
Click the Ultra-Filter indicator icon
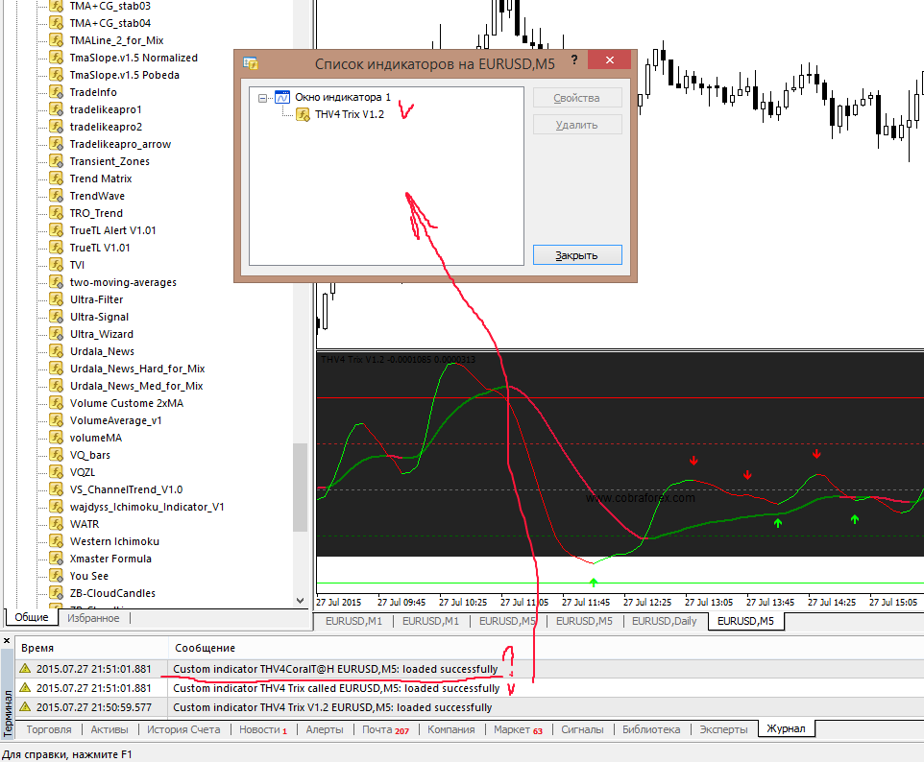pyautogui.click(x=56, y=299)
